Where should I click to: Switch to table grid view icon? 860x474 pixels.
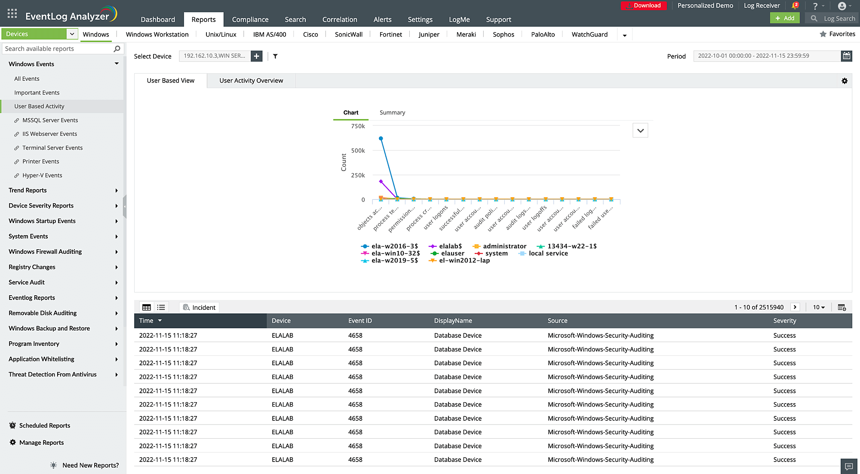coord(147,307)
